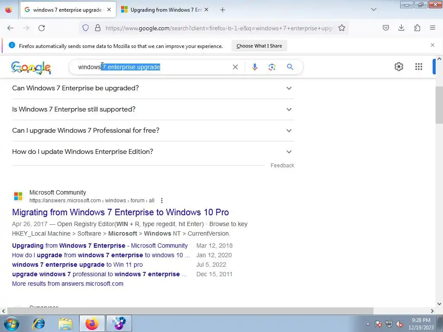Click Microsoft logo favicon of result
This screenshot has width=443, height=332.
tap(18, 196)
